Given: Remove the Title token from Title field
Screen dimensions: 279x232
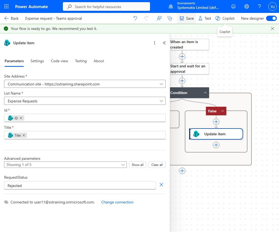Looking at the screenshot, I should 24,135.
